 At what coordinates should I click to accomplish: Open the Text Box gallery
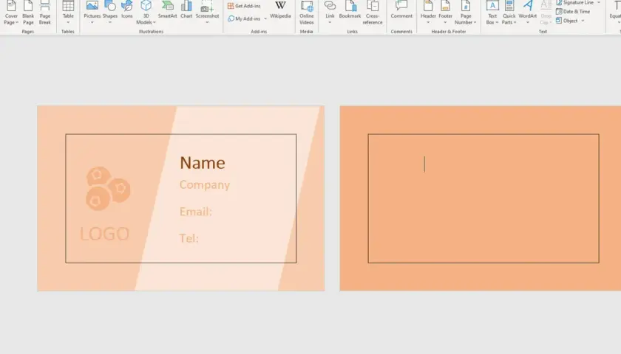coord(492,13)
